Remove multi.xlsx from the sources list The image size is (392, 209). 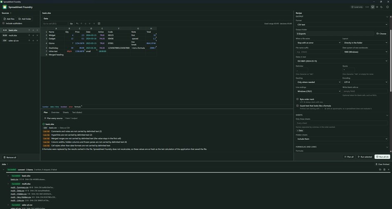[x=37, y=35]
